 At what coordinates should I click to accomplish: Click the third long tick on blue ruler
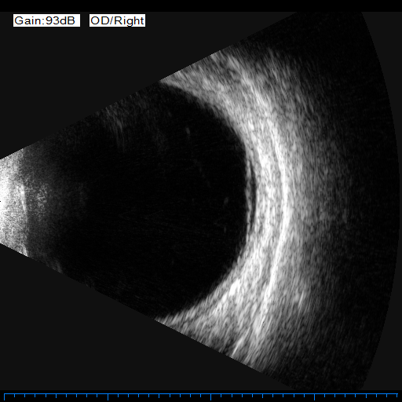(x=211, y=397)
